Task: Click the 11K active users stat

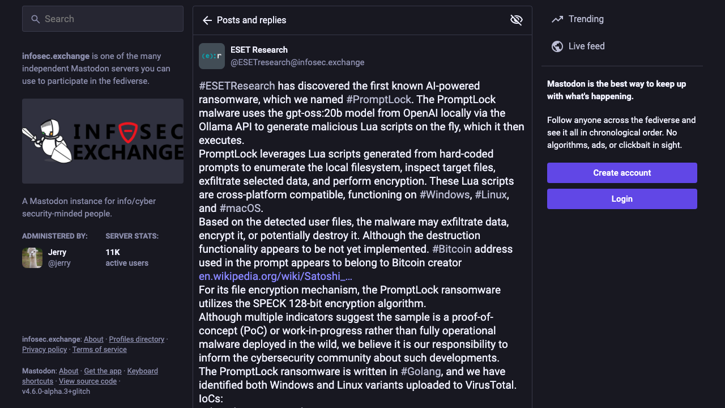Action: 127,258
